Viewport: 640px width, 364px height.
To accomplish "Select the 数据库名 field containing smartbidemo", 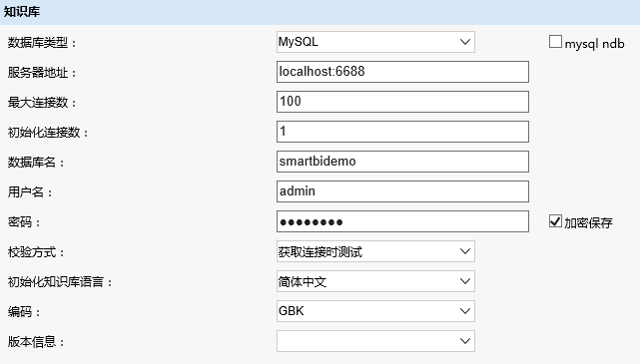I will pyautogui.click(x=402, y=162).
